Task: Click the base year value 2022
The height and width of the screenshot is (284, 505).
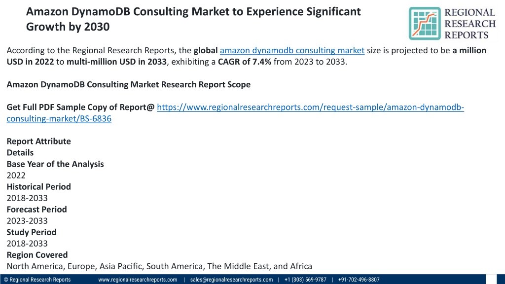Action: pyautogui.click(x=16, y=176)
